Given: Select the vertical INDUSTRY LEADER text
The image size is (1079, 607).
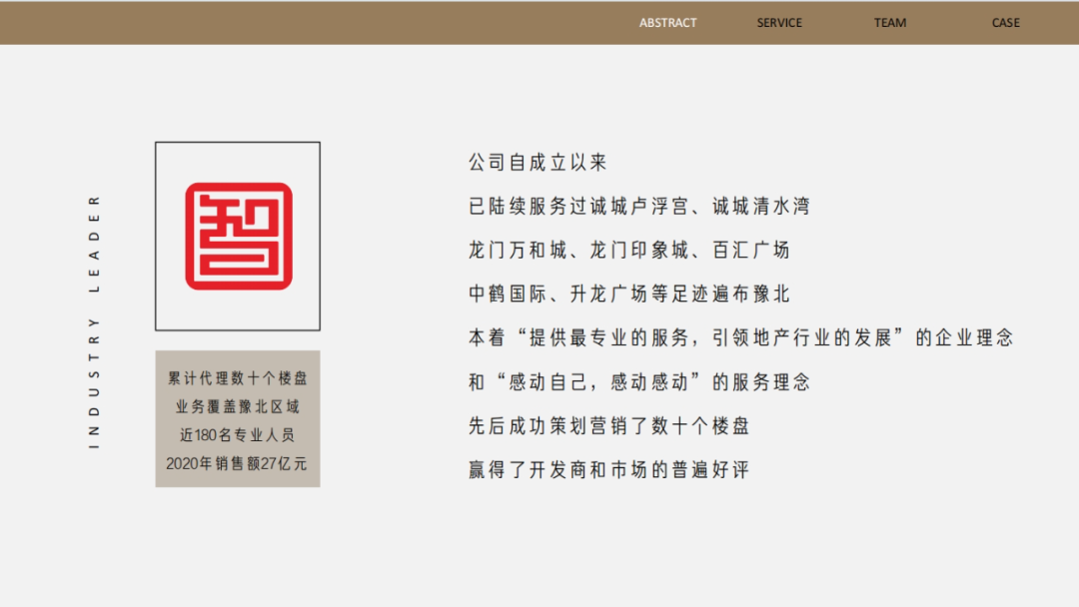Looking at the screenshot, I should click(x=94, y=322).
